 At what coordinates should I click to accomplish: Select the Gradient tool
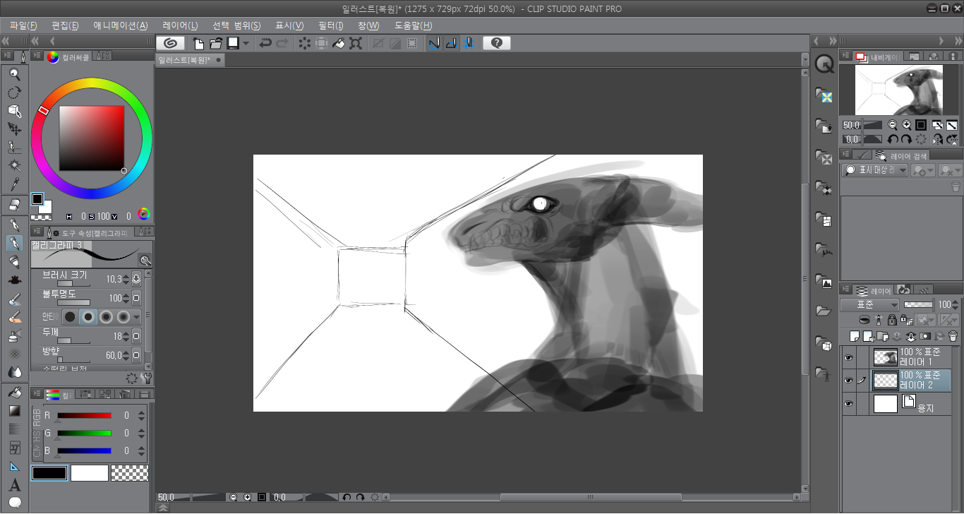(14, 410)
